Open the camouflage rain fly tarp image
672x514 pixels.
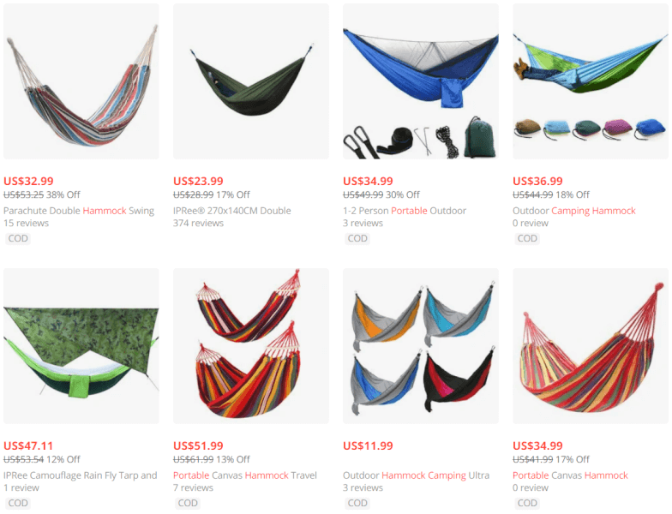(81, 346)
